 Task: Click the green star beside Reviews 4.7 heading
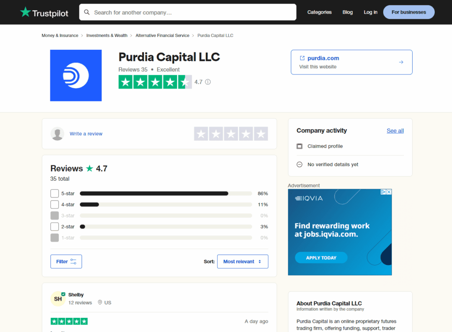[90, 168]
